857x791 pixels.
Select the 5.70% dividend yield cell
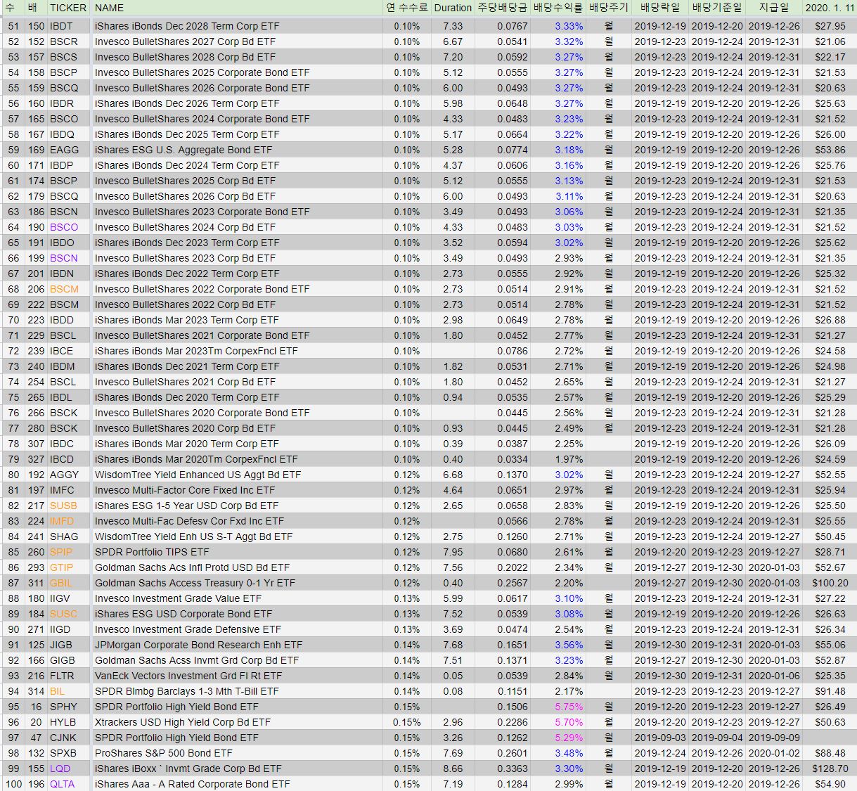click(x=569, y=722)
